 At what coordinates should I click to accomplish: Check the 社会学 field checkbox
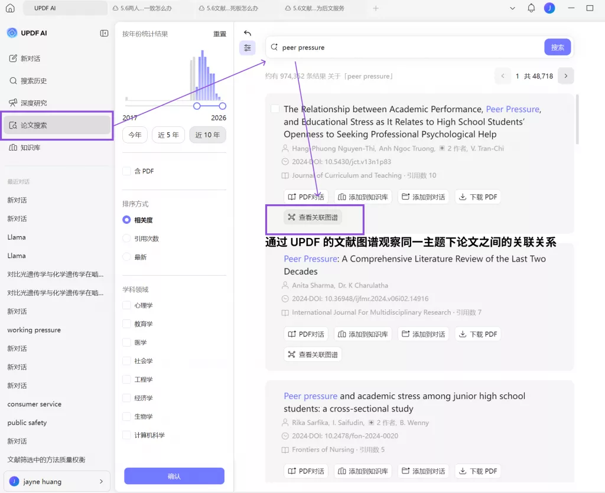pos(126,361)
